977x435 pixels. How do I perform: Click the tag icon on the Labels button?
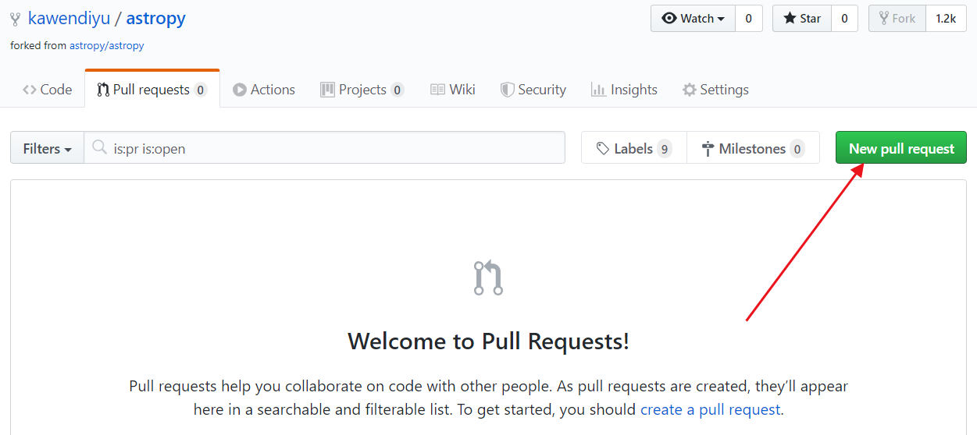point(603,148)
